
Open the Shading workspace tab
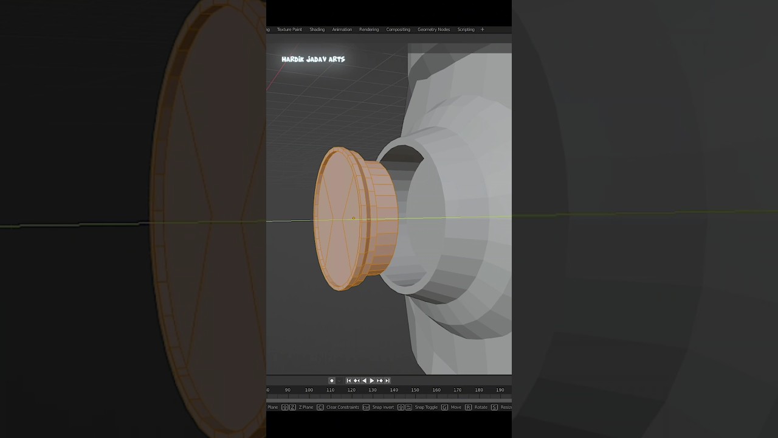317,29
